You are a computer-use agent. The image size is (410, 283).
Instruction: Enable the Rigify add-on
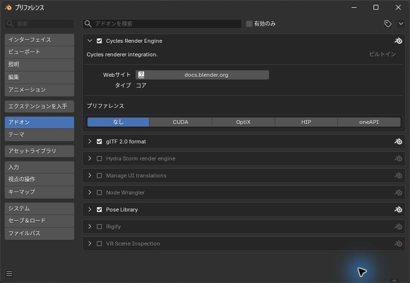99,227
